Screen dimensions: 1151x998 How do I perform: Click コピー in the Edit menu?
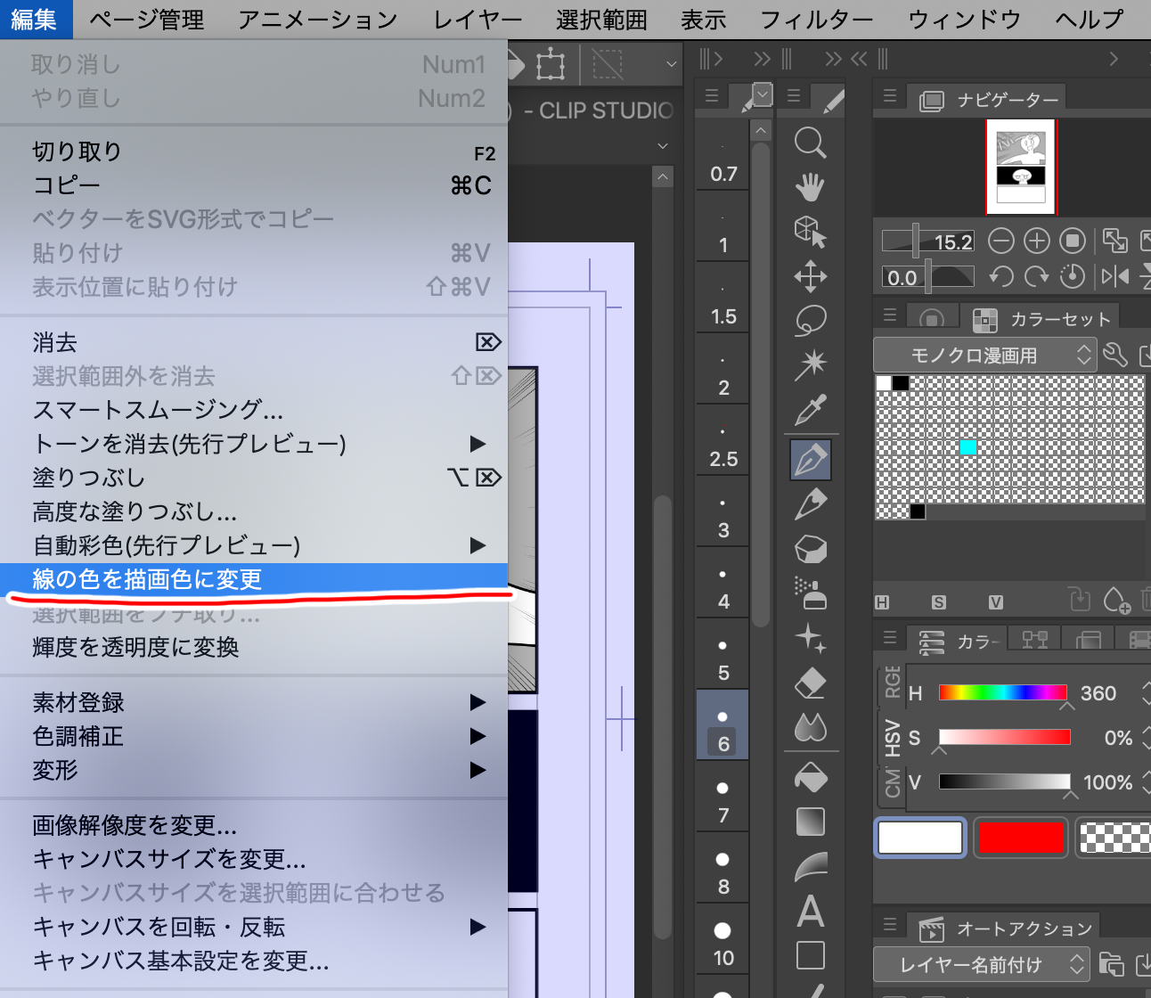(x=254, y=185)
